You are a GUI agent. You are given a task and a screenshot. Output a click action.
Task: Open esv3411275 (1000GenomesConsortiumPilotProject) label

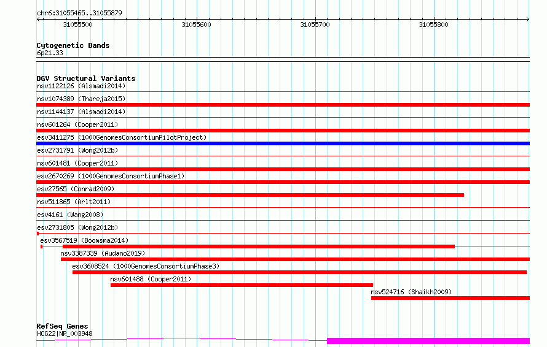[122, 137]
